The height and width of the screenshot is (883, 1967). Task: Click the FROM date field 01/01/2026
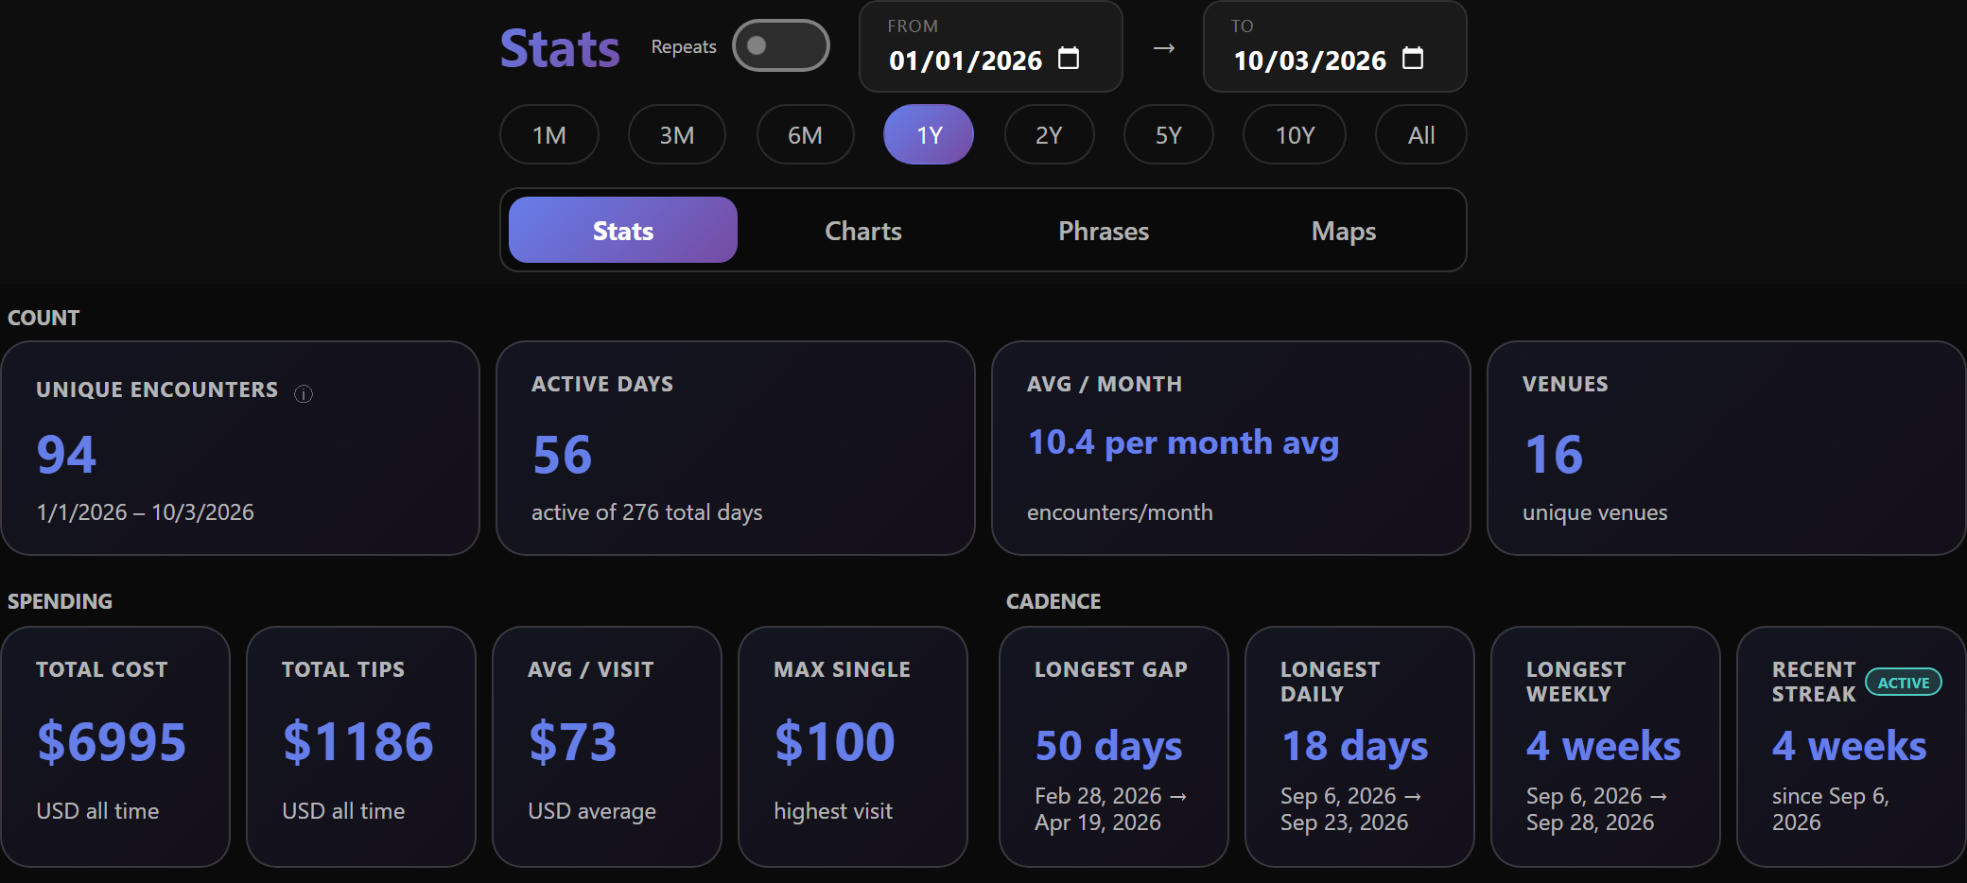tap(990, 46)
